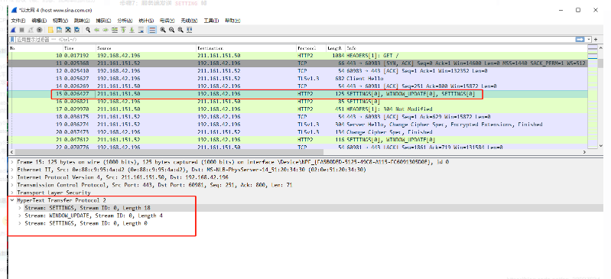Sort by the Info column header
Viewport: 611px width, 279px height.
[466, 48]
